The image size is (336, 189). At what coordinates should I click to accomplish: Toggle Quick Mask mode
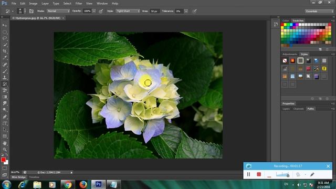click(5, 169)
